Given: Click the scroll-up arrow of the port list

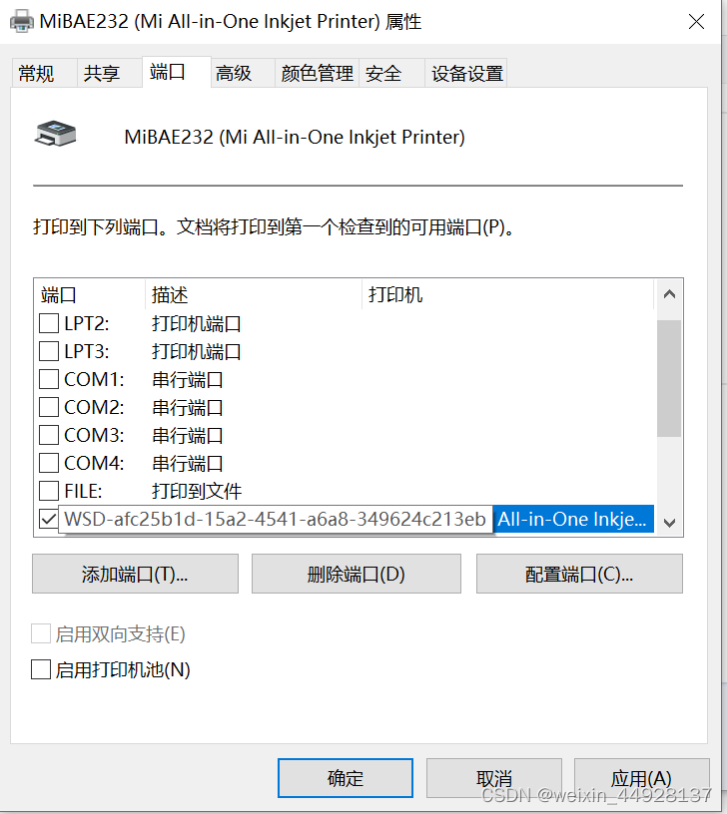Looking at the screenshot, I should (669, 294).
